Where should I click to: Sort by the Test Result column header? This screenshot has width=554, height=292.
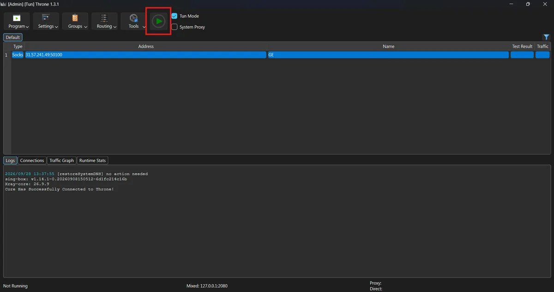pos(522,46)
